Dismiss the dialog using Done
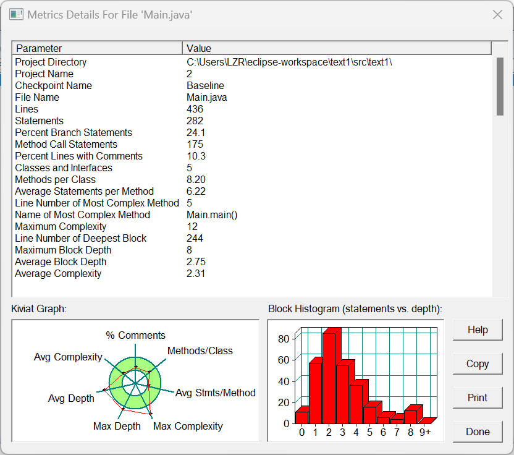The height and width of the screenshot is (455, 514). (478, 432)
